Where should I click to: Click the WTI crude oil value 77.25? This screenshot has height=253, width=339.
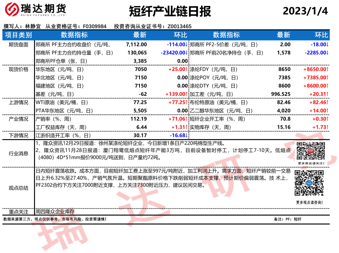tap(140, 102)
